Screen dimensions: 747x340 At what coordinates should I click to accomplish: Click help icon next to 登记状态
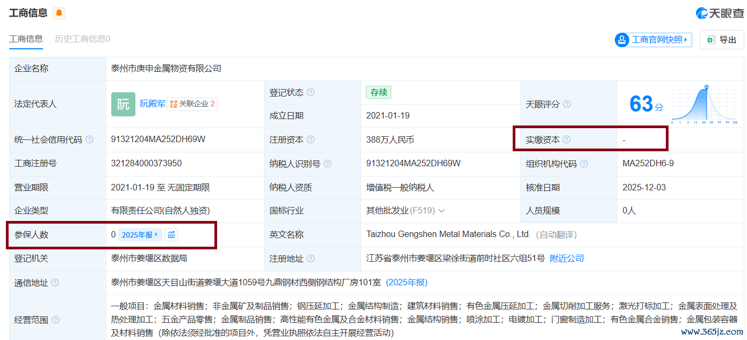coord(311,92)
